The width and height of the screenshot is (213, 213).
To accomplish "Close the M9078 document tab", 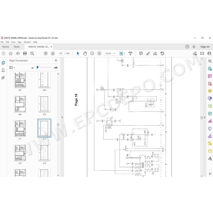I will 51,47.
